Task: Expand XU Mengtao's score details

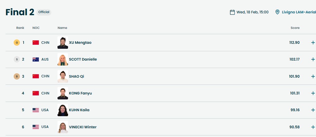Action: (313, 43)
